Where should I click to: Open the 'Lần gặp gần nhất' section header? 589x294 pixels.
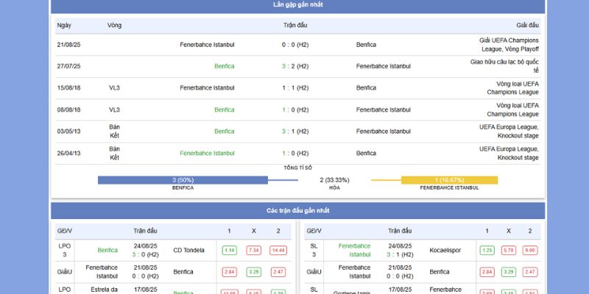297,5
